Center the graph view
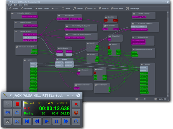This screenshot has height=129, width=173. pos(66,8)
